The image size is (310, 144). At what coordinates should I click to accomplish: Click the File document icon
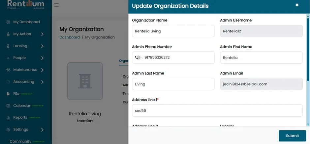(8, 94)
